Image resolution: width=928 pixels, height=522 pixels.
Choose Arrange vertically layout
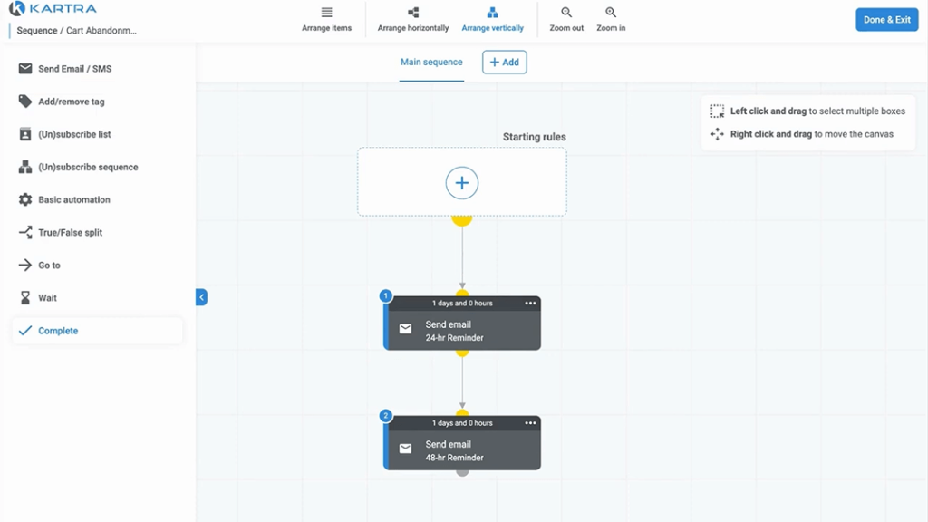pos(492,20)
